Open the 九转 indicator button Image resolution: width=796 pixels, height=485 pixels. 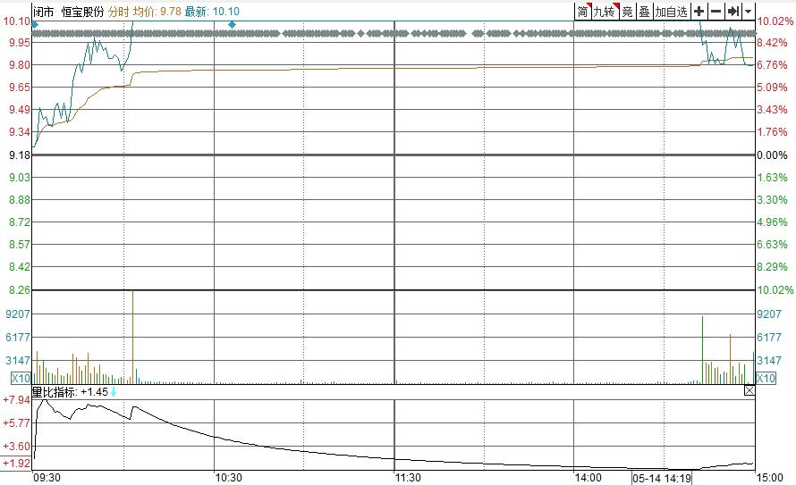point(605,11)
